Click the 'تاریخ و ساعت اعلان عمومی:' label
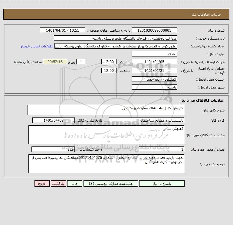The image size is (233, 225). click(x=109, y=31)
